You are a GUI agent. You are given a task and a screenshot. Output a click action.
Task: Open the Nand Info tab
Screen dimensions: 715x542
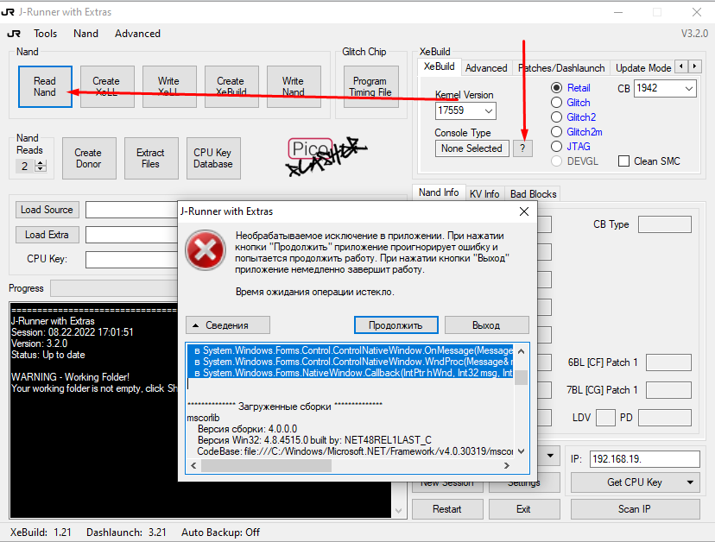[x=439, y=192]
